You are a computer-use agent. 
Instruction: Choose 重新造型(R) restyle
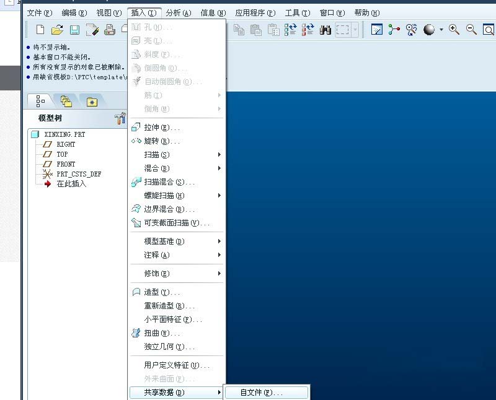click(x=177, y=306)
